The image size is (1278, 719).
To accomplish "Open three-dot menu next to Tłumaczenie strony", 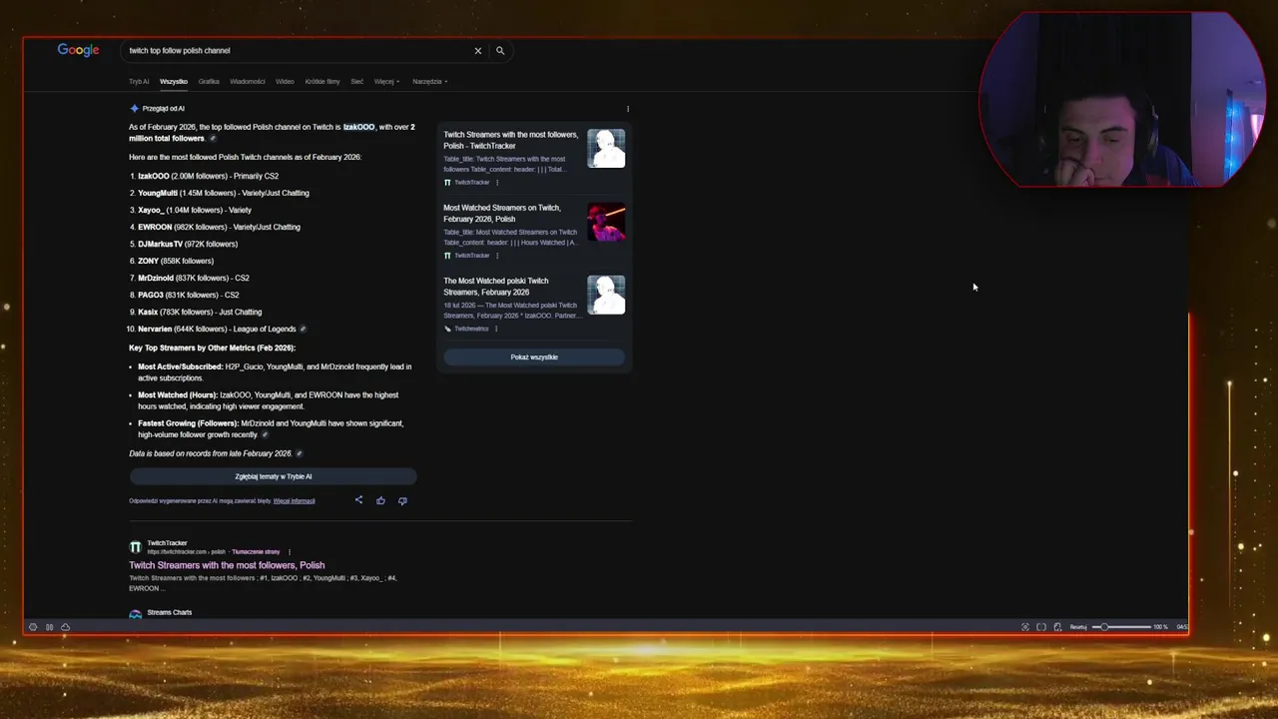I will pos(290,552).
